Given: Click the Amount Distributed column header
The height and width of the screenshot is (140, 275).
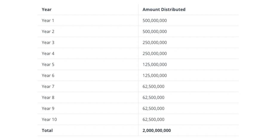Looking at the screenshot, I should (x=164, y=10).
